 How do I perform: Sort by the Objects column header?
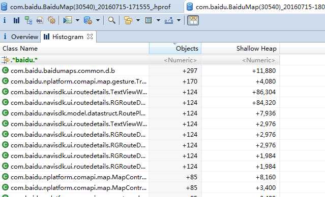(x=175, y=49)
